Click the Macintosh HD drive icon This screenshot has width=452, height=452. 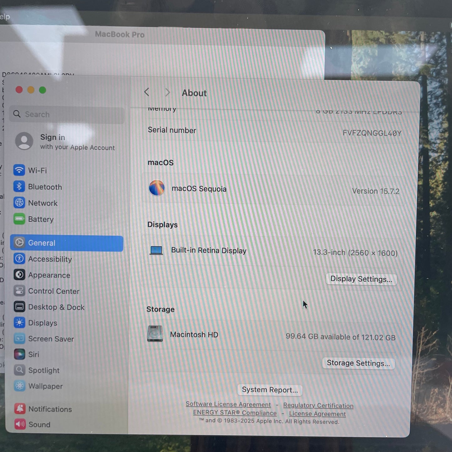point(155,333)
